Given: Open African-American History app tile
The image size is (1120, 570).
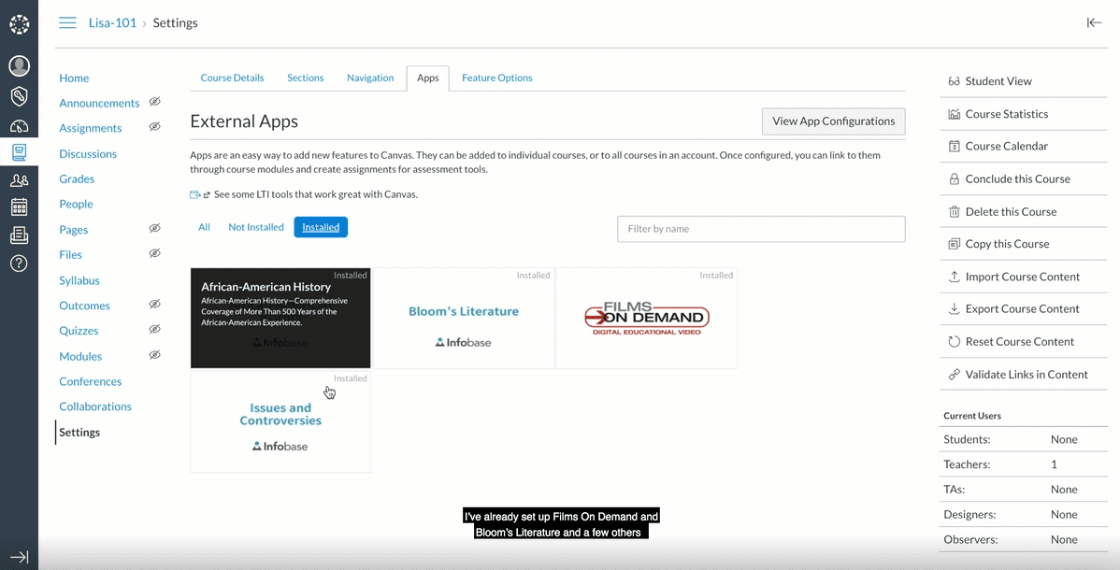Looking at the screenshot, I should [280, 318].
